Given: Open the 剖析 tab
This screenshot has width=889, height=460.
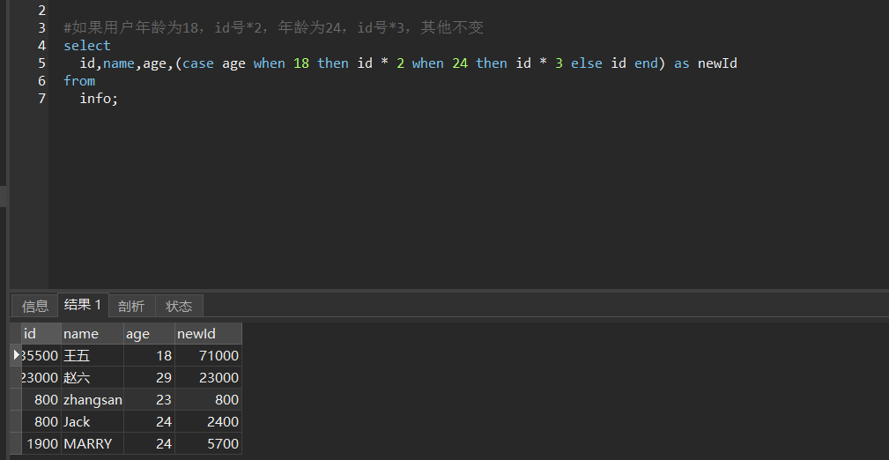Looking at the screenshot, I should (131, 307).
